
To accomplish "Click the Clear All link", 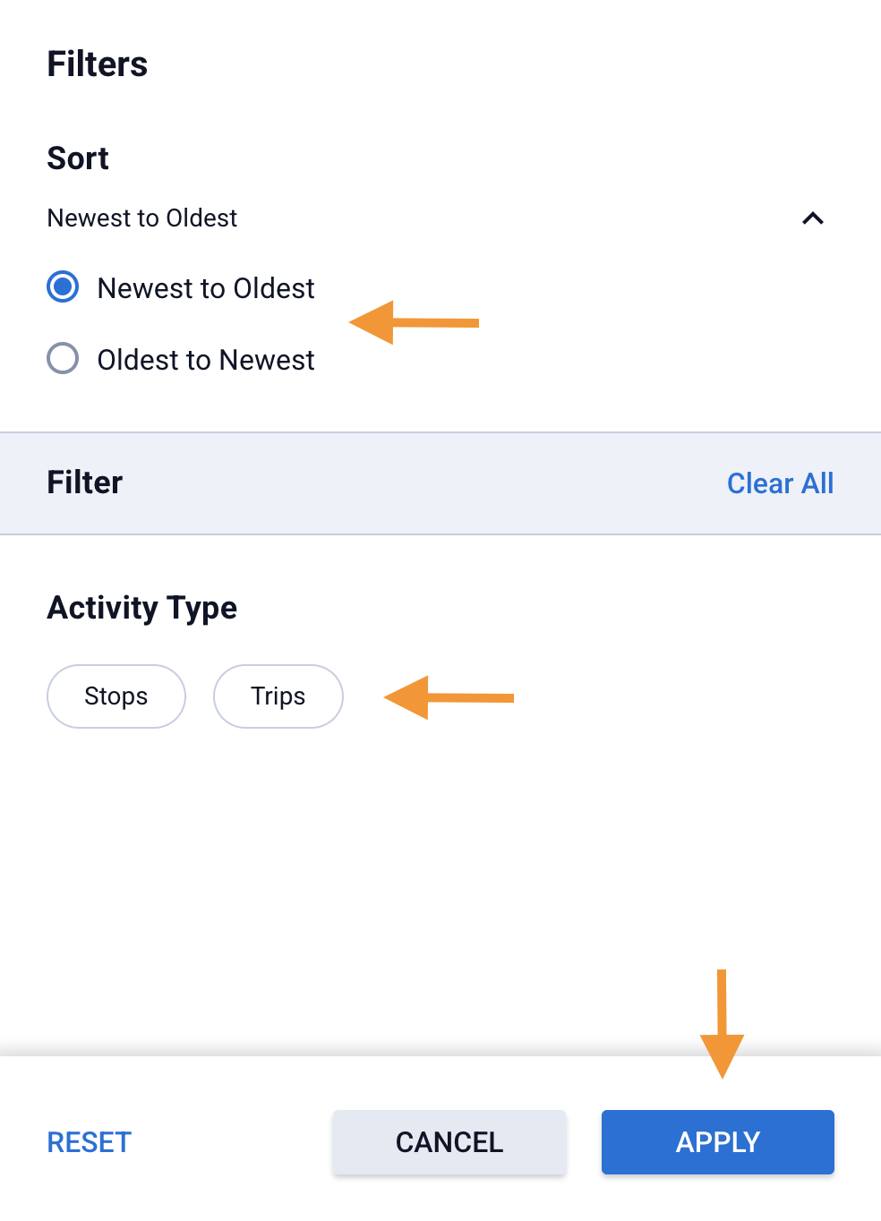I will coord(780,483).
